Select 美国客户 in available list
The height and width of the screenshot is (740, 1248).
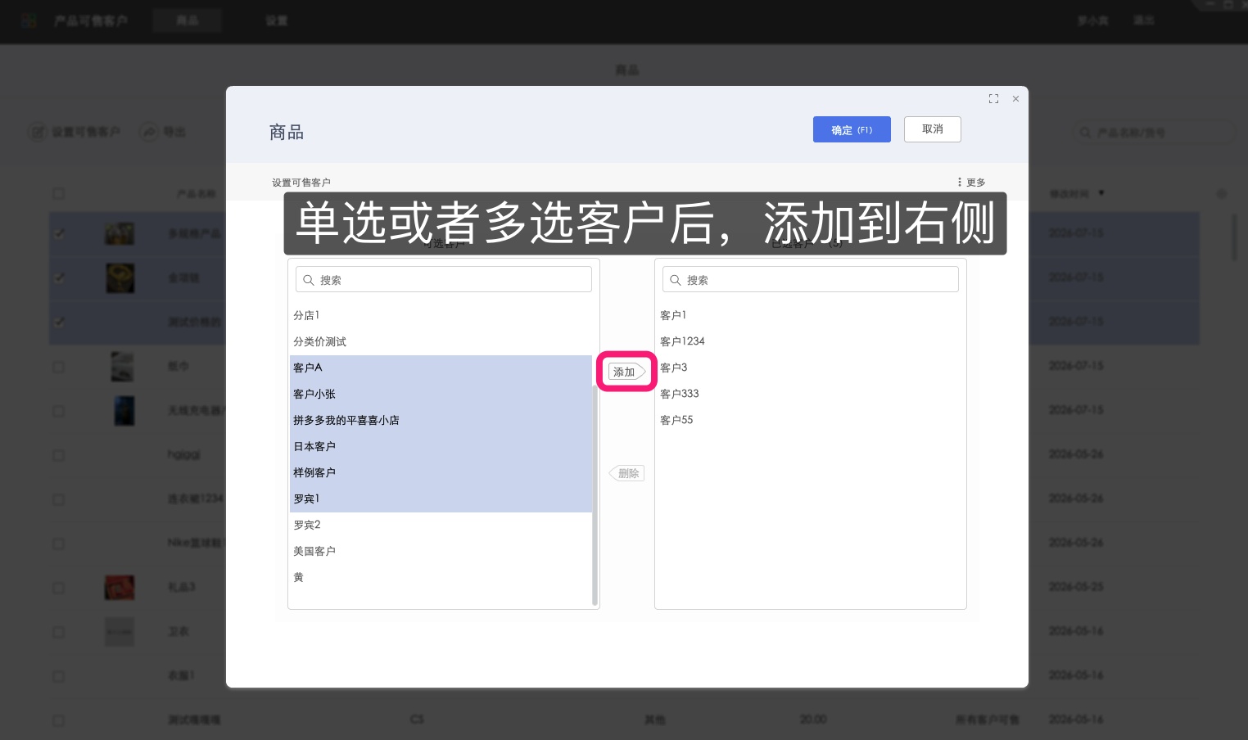[441, 551]
